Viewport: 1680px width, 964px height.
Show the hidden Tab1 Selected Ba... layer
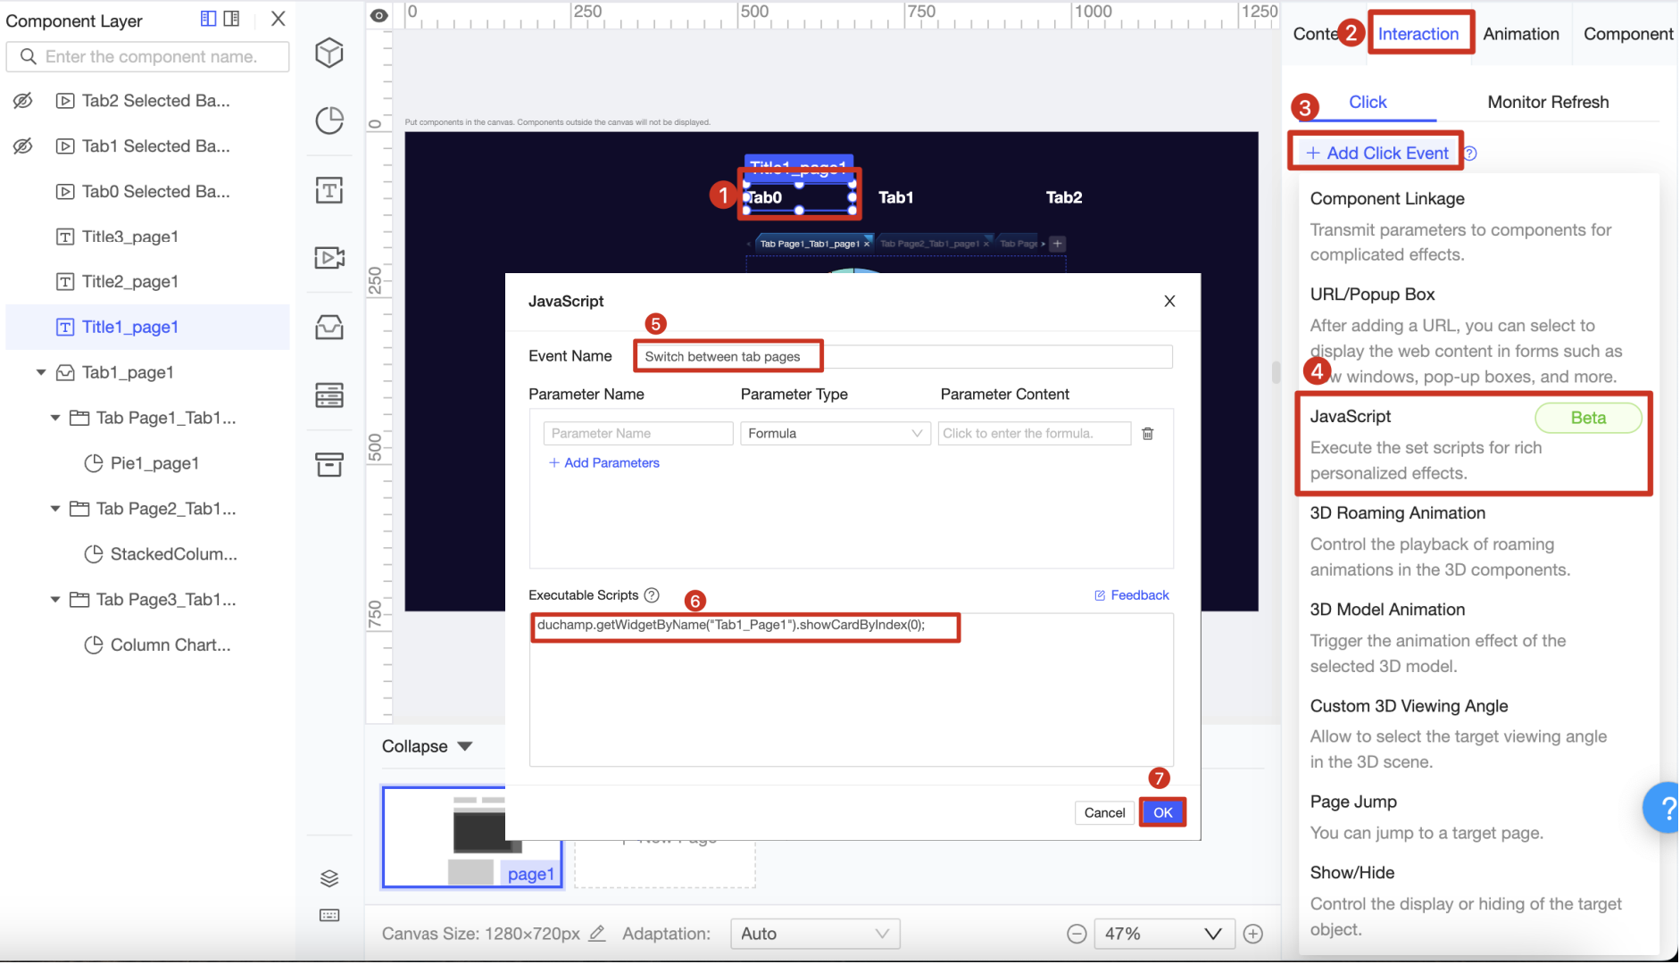(22, 145)
